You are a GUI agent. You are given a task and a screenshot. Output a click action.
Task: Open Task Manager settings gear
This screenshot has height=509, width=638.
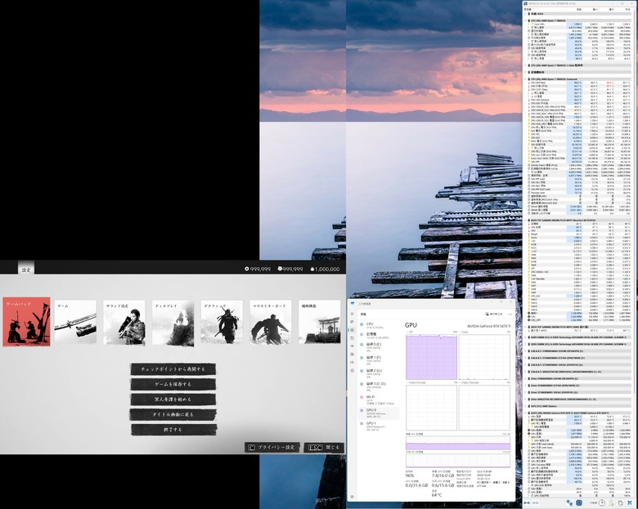pyautogui.click(x=352, y=497)
